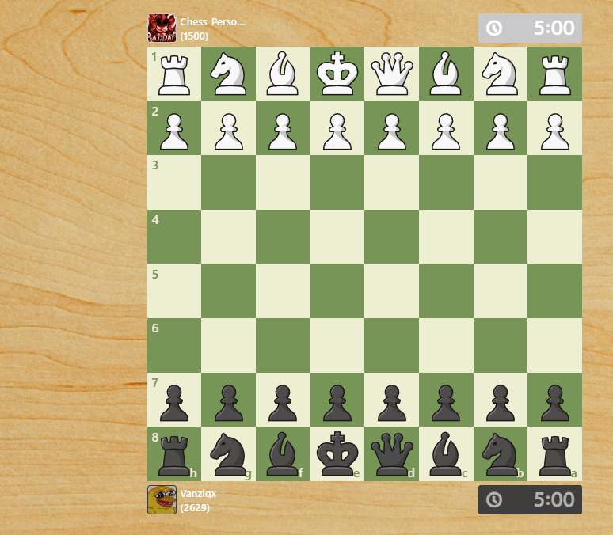Select the black rook on a8
Viewport: 613px width, 535px height.
point(554,455)
